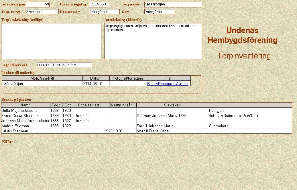Click the Anmärkning historik text box
Image resolution: width=297 pixels, height=190 pixels.
point(153,41)
